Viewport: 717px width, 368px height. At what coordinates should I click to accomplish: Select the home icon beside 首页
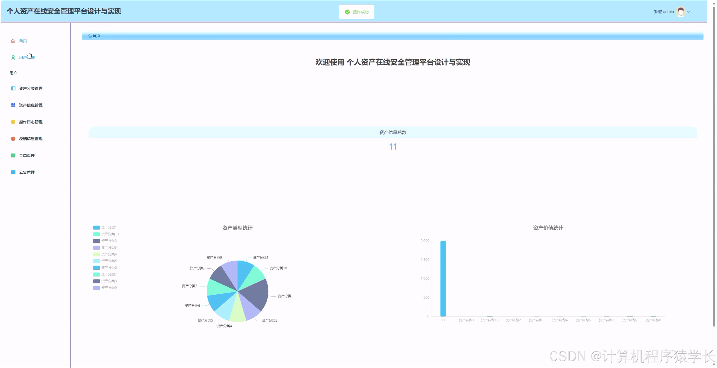[x=13, y=41]
